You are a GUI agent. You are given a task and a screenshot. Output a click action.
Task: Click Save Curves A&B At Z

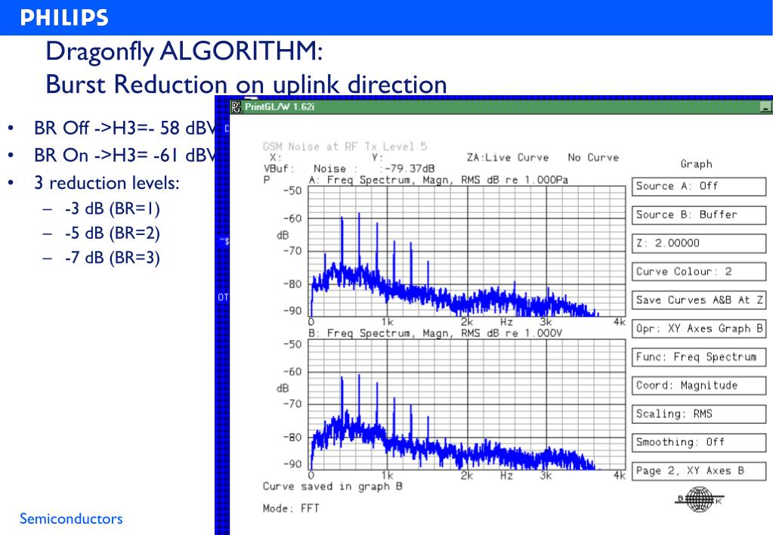699,300
